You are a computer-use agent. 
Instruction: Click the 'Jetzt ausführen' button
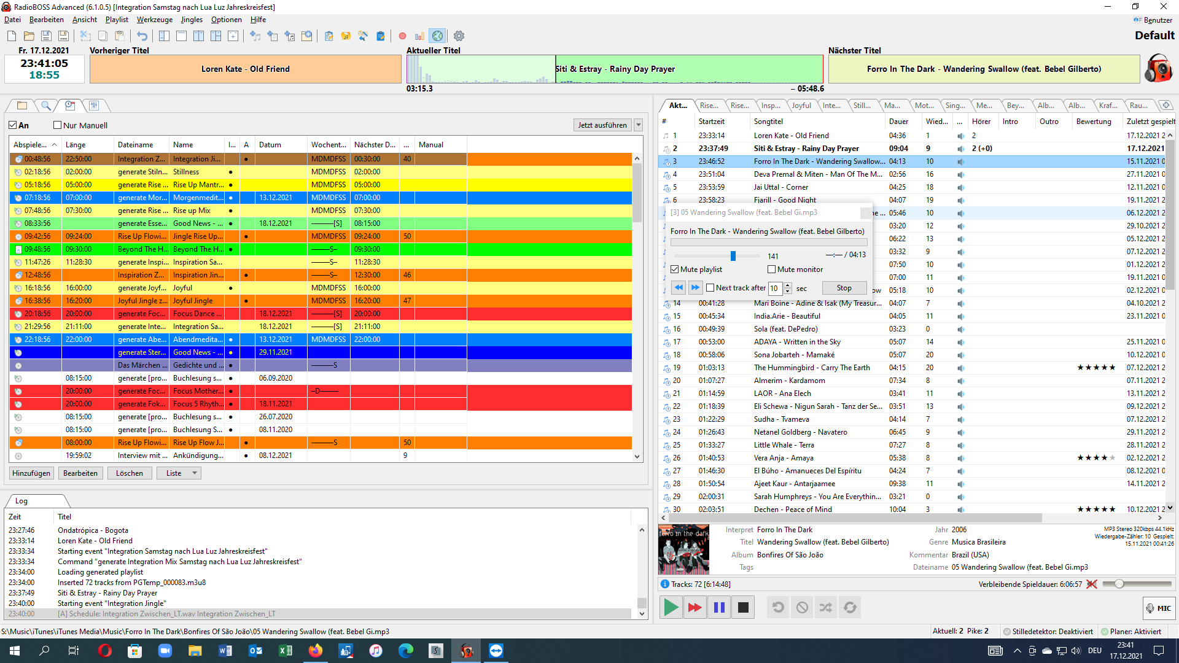tap(602, 125)
